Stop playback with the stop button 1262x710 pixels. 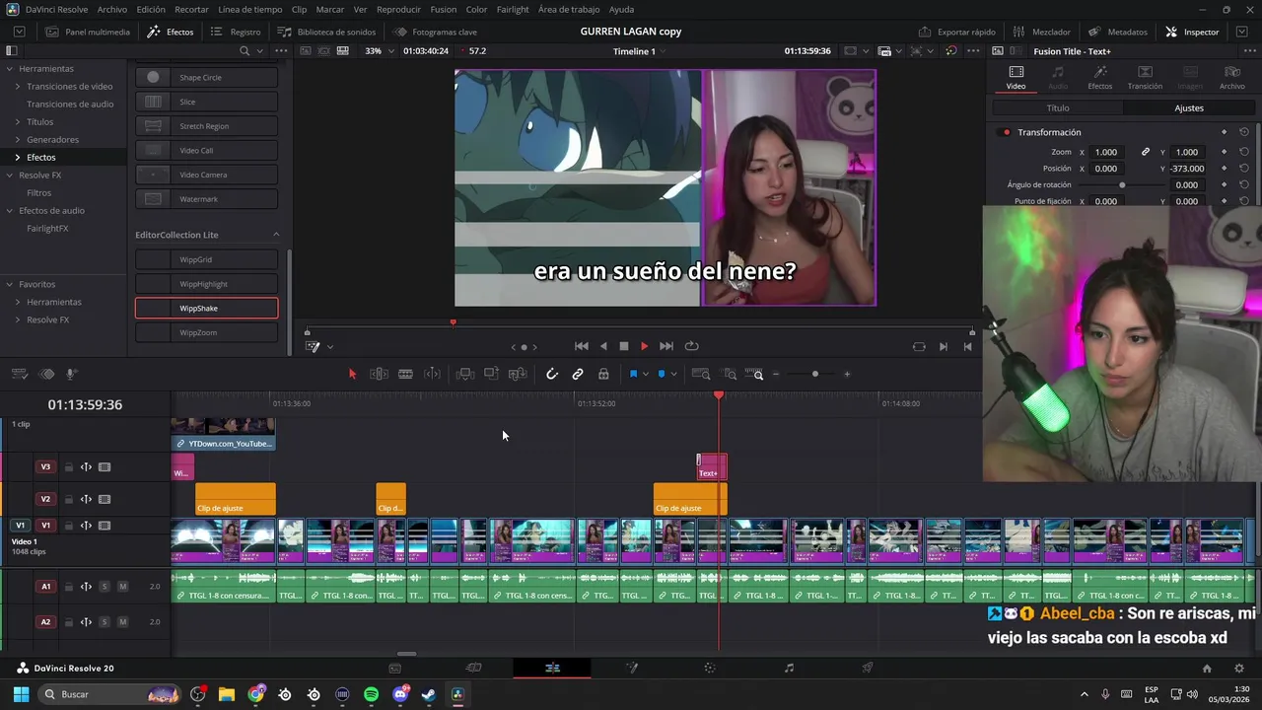623,346
